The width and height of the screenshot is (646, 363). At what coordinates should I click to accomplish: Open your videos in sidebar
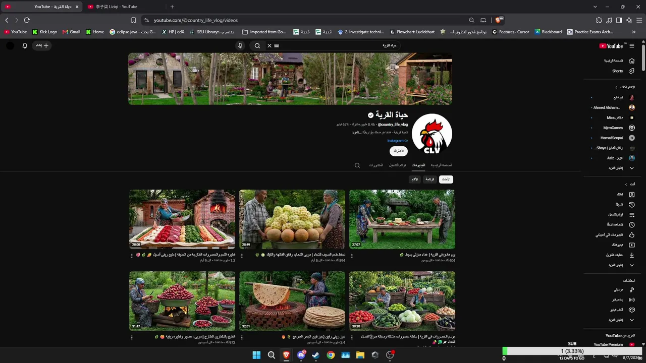(631, 245)
